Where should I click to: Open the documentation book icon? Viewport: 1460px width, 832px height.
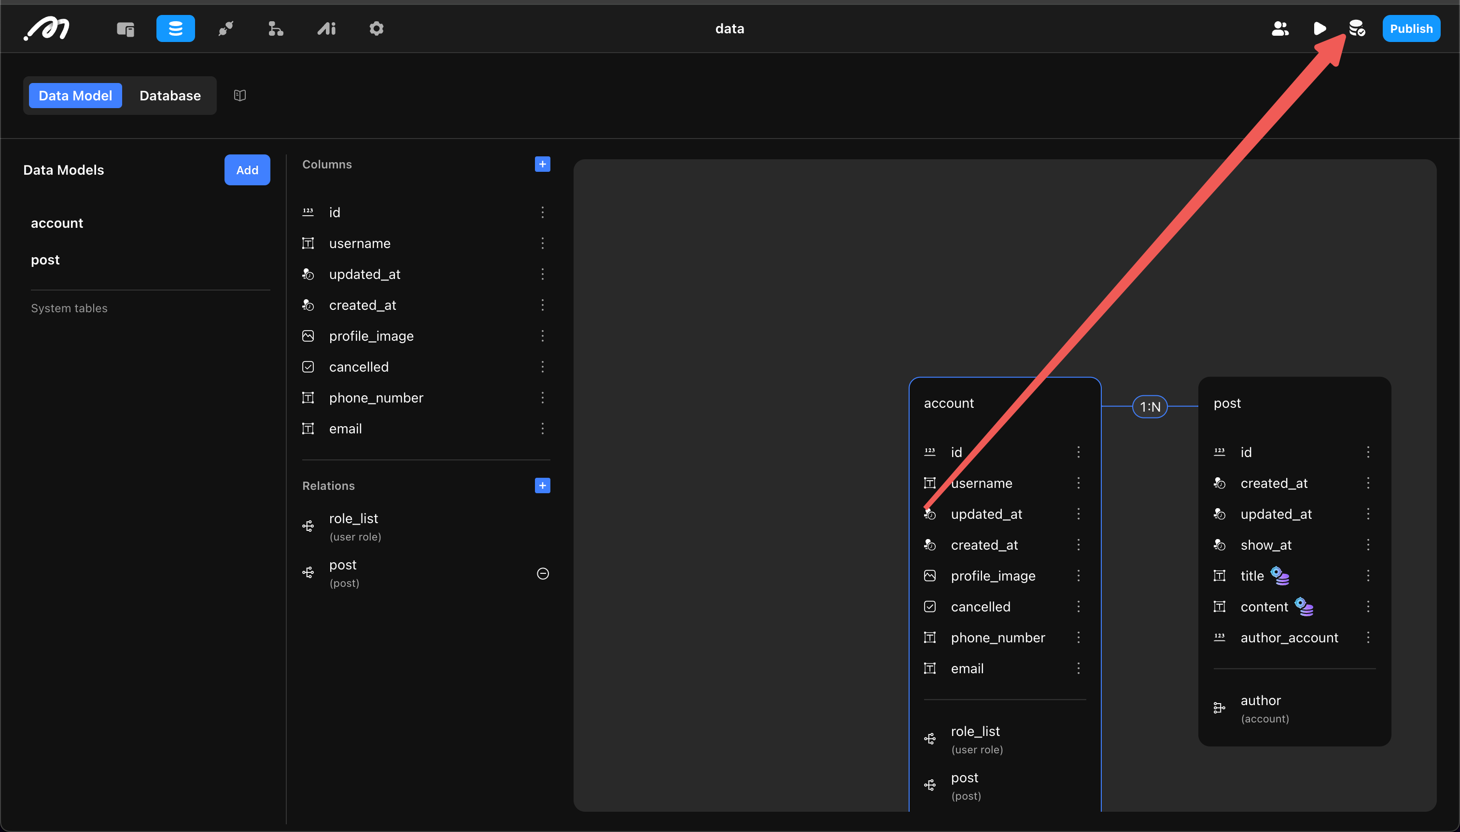pos(240,96)
